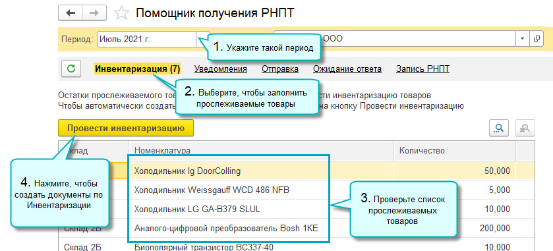
Task: Expand the organization dropdown arrow
Action: click(x=523, y=39)
